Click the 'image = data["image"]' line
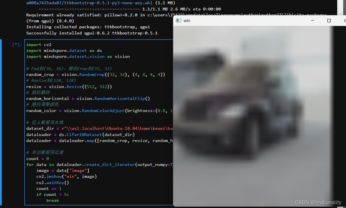The image size is (346, 208). (x=63, y=170)
